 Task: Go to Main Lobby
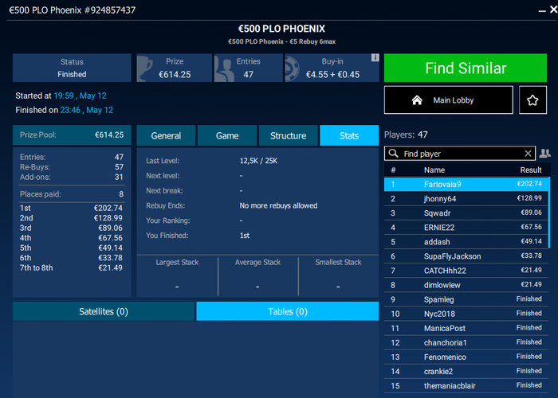click(x=449, y=100)
